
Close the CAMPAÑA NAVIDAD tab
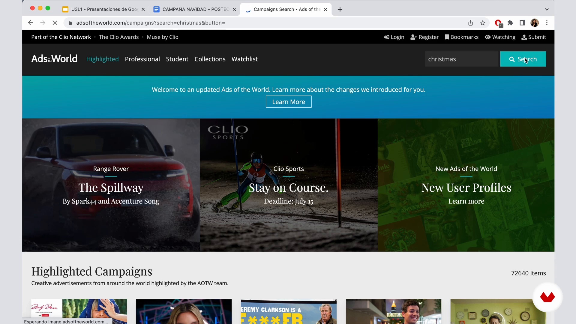pos(234,9)
